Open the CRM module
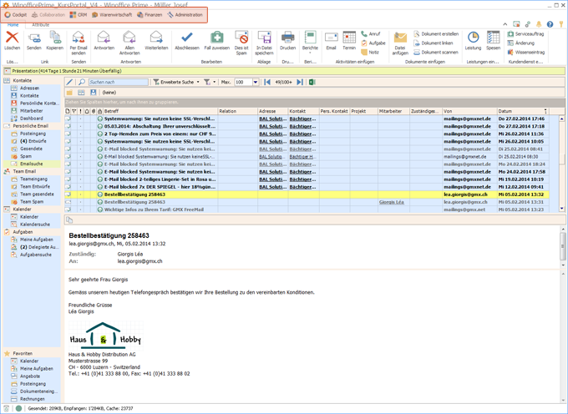The height and width of the screenshot is (414, 568). click(x=79, y=15)
